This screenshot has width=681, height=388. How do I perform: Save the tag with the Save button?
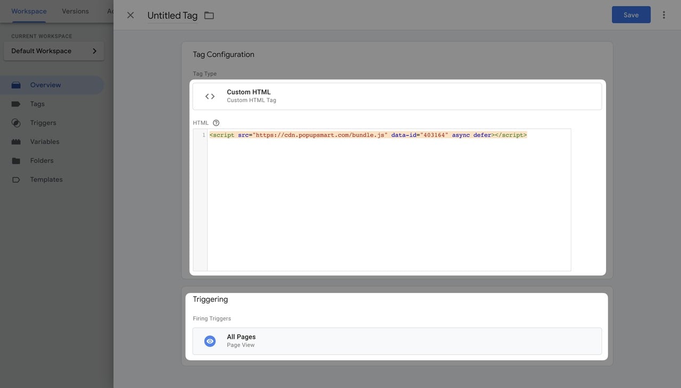coord(631,15)
